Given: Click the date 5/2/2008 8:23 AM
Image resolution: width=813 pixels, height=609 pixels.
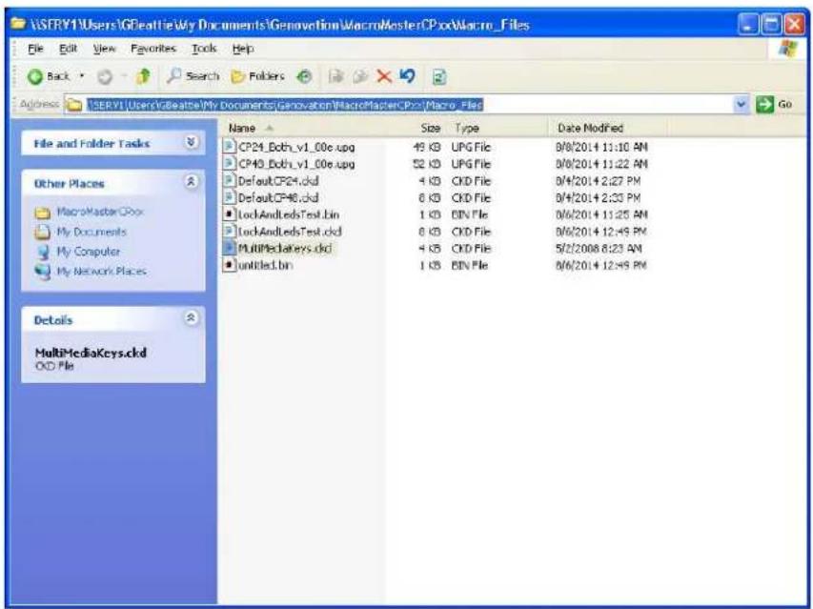Looking at the screenshot, I should pos(599,248).
